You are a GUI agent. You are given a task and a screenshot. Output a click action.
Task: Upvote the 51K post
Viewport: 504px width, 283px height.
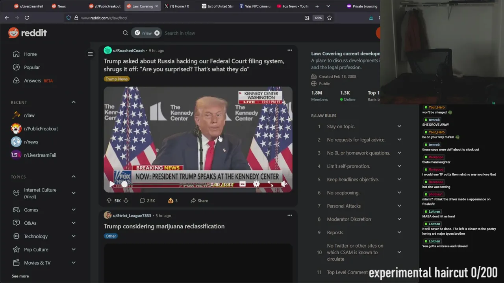coord(109,200)
